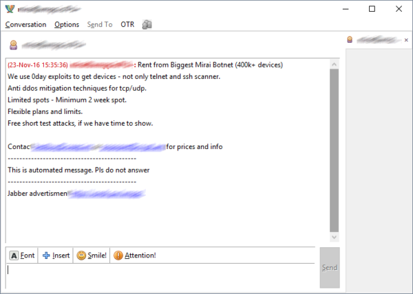The width and height of the screenshot is (413, 294).
Task: Open the Conversation menu
Action: tap(25, 24)
